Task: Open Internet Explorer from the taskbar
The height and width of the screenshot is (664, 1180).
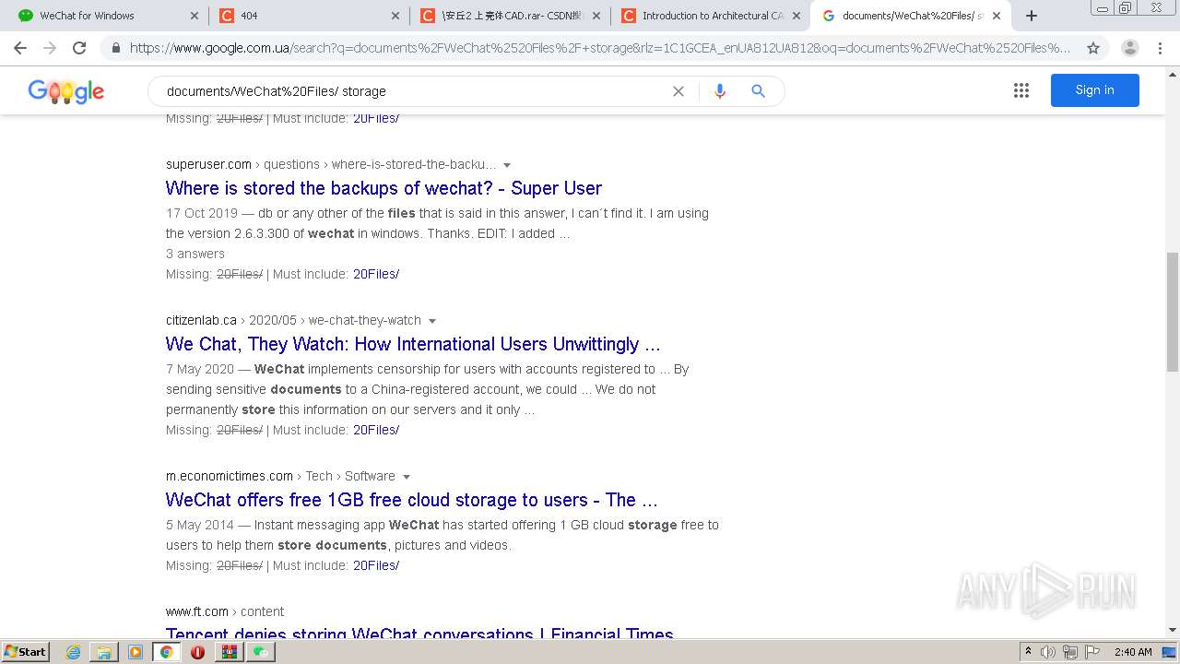Action: click(x=74, y=652)
